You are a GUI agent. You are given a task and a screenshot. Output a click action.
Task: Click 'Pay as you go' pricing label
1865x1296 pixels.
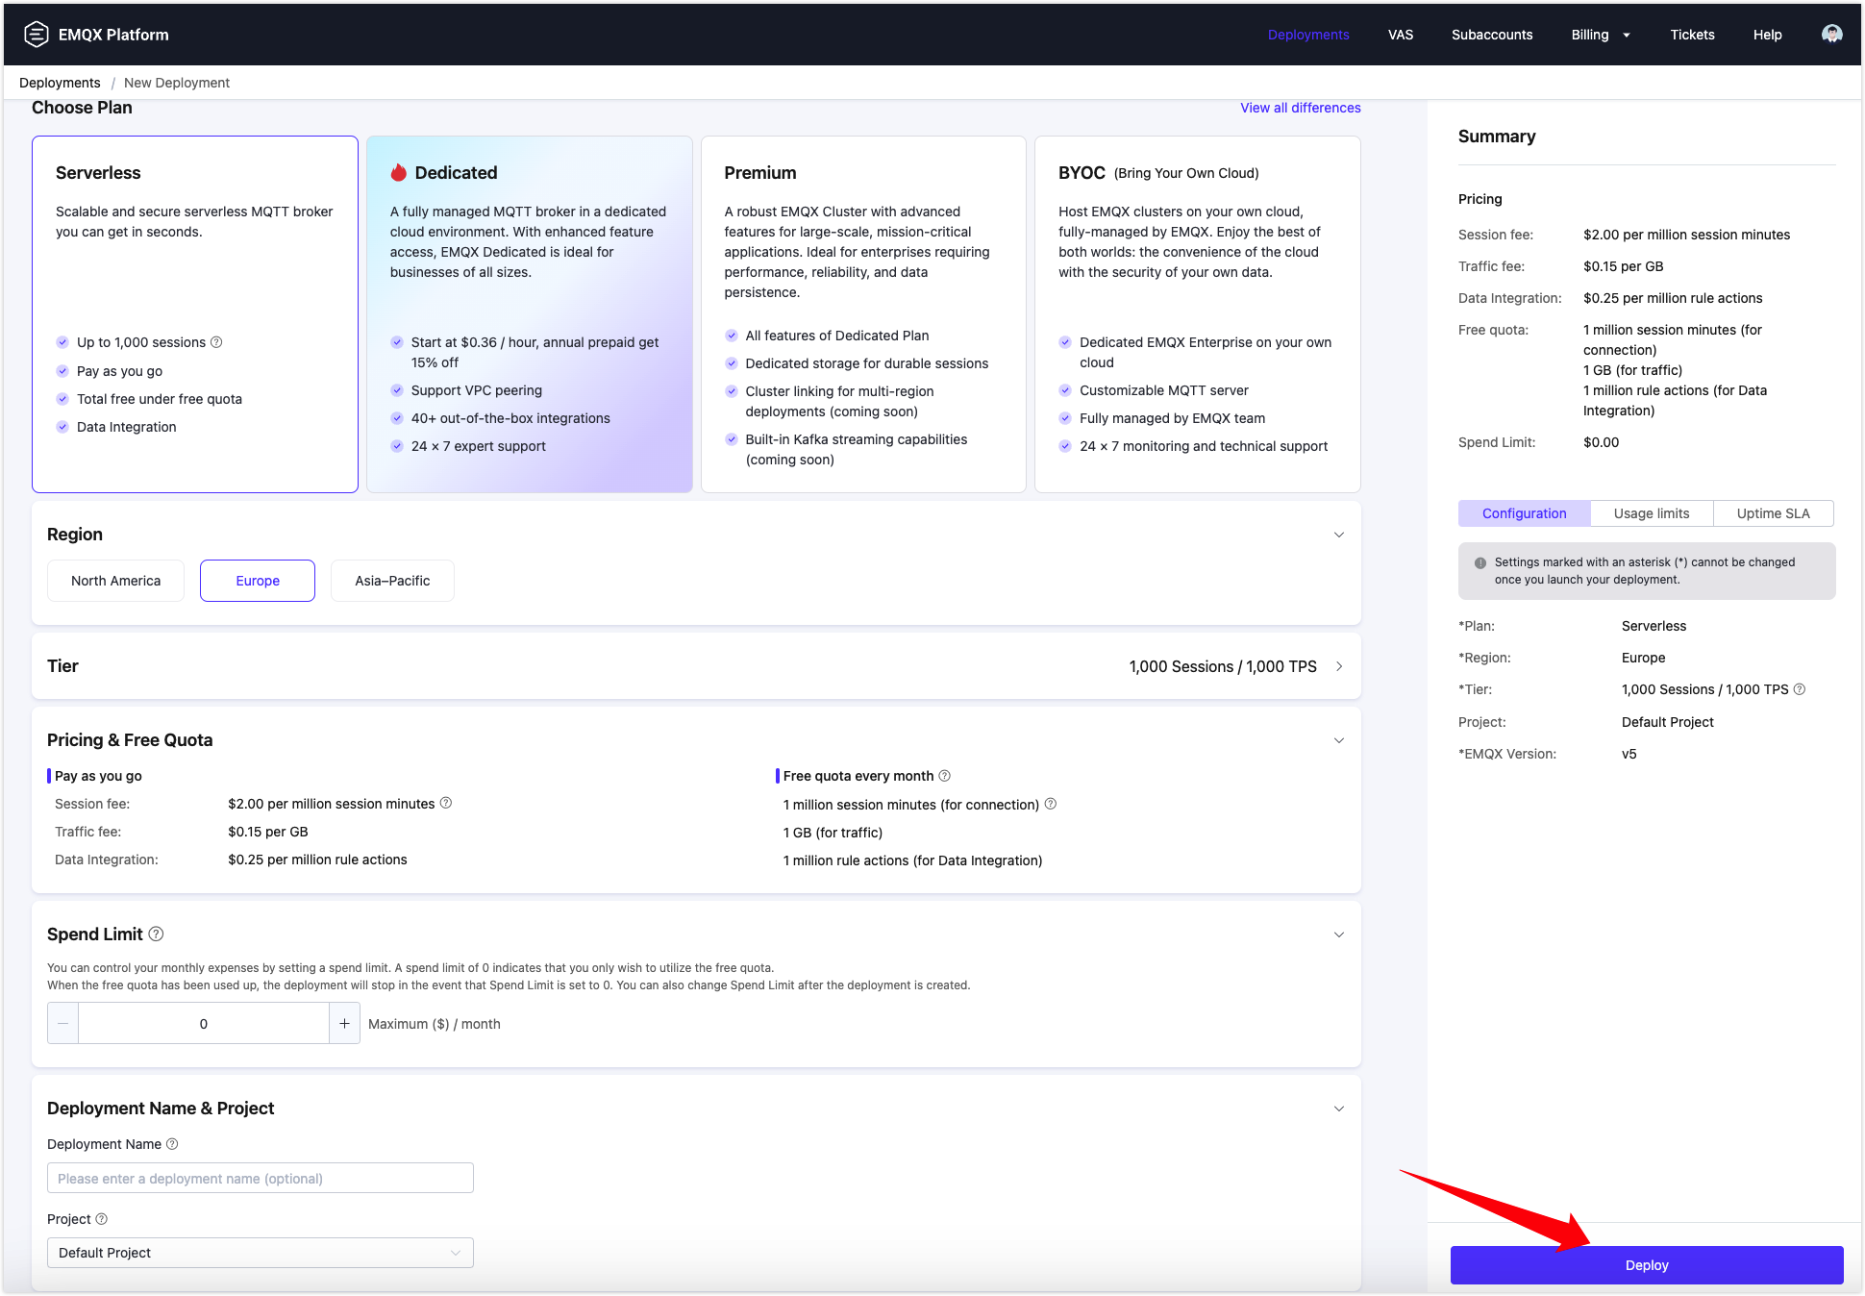98,776
